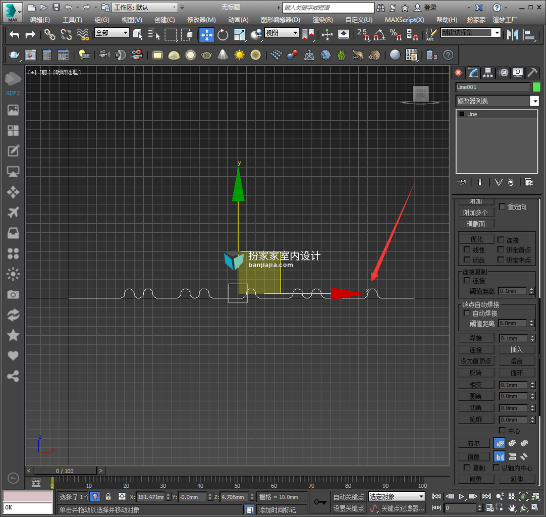
Task: Enable the 线性 checkbox
Action: (x=467, y=249)
